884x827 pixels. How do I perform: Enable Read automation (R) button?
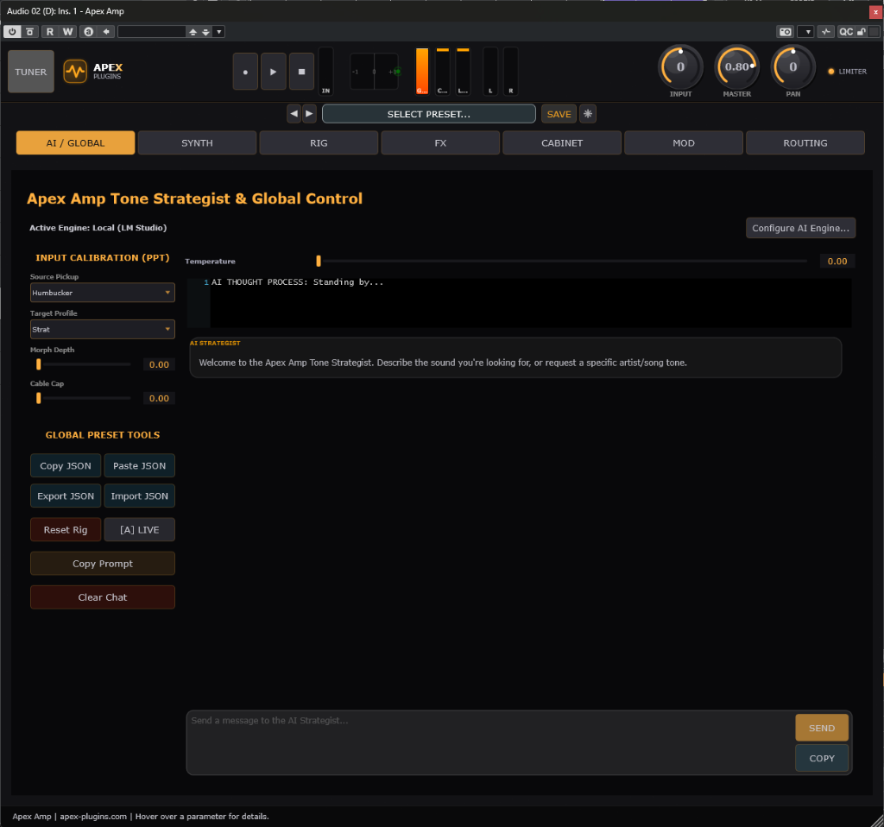(x=50, y=32)
